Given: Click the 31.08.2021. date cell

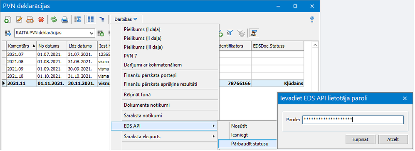Looking at the screenshot, I should [x=82, y=62].
